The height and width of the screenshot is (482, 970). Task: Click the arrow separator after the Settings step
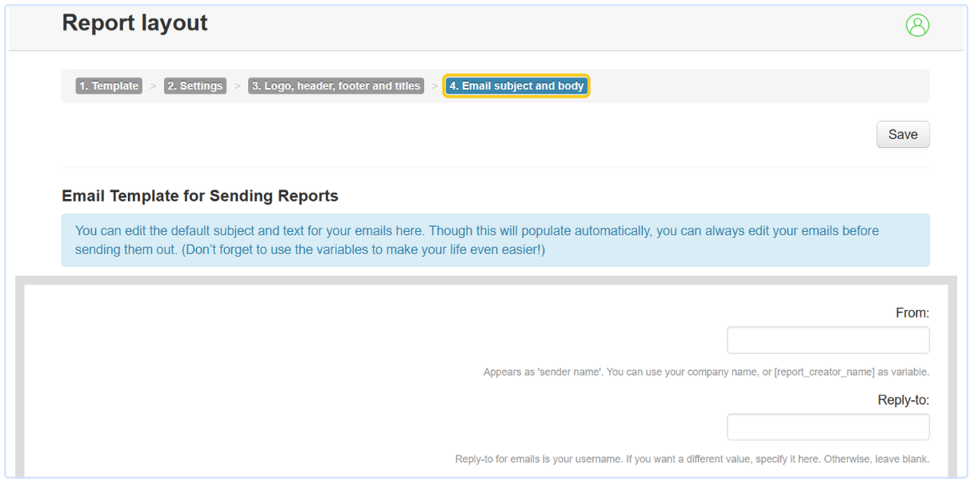coord(238,86)
